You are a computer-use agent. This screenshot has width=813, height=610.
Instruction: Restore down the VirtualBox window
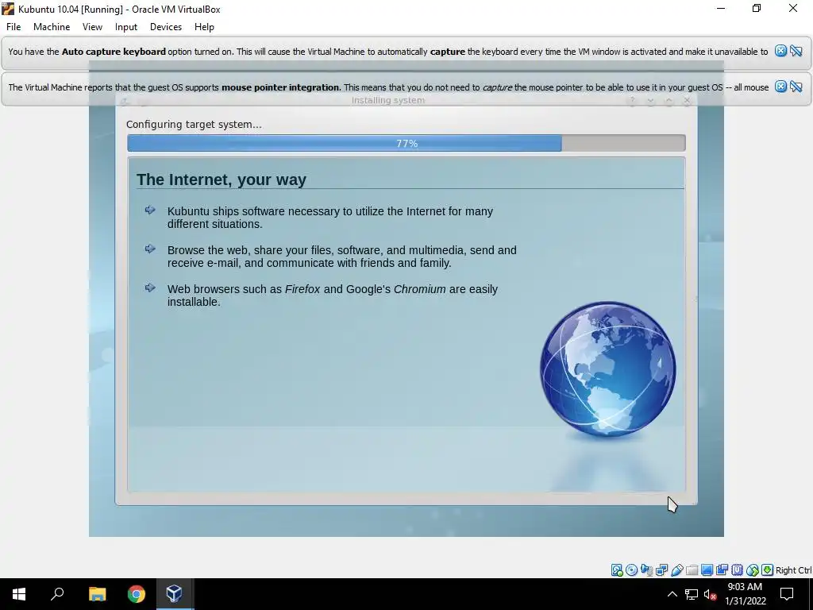(x=757, y=8)
